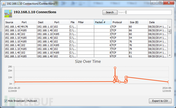Close the Connections window
The height and width of the screenshot is (108, 176).
click(169, 3)
